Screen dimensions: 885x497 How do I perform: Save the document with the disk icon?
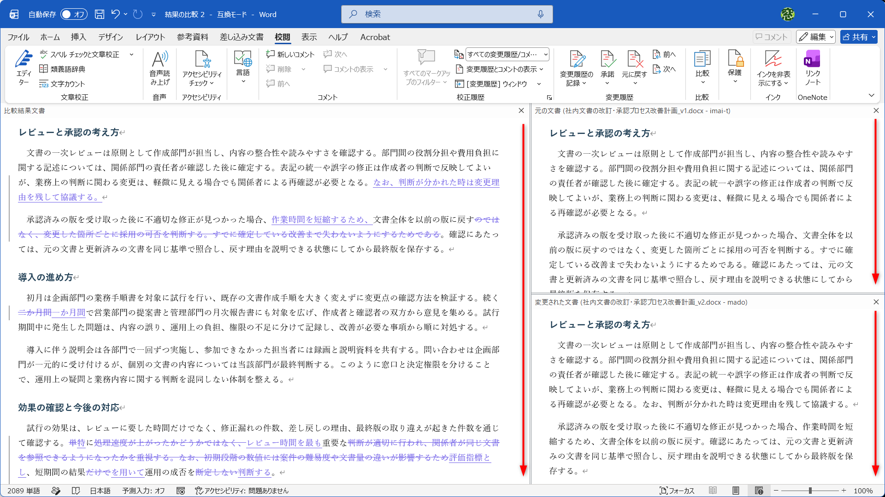100,14
